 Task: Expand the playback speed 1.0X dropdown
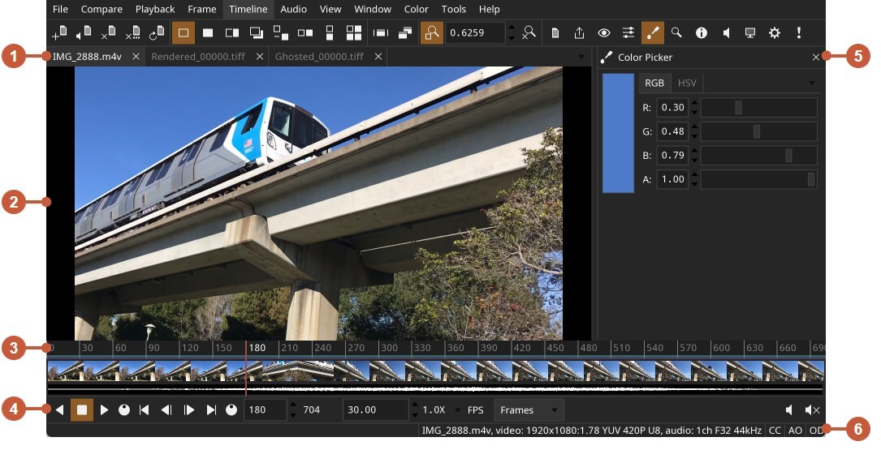(442, 410)
